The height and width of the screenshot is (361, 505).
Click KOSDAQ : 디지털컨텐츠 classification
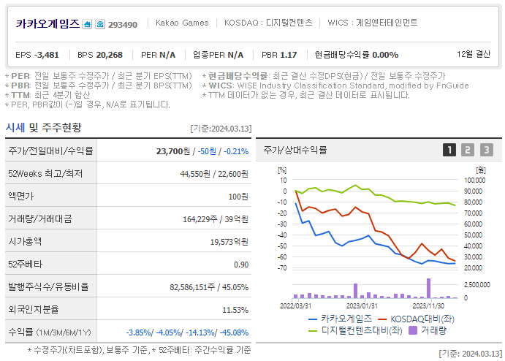[x=268, y=23]
